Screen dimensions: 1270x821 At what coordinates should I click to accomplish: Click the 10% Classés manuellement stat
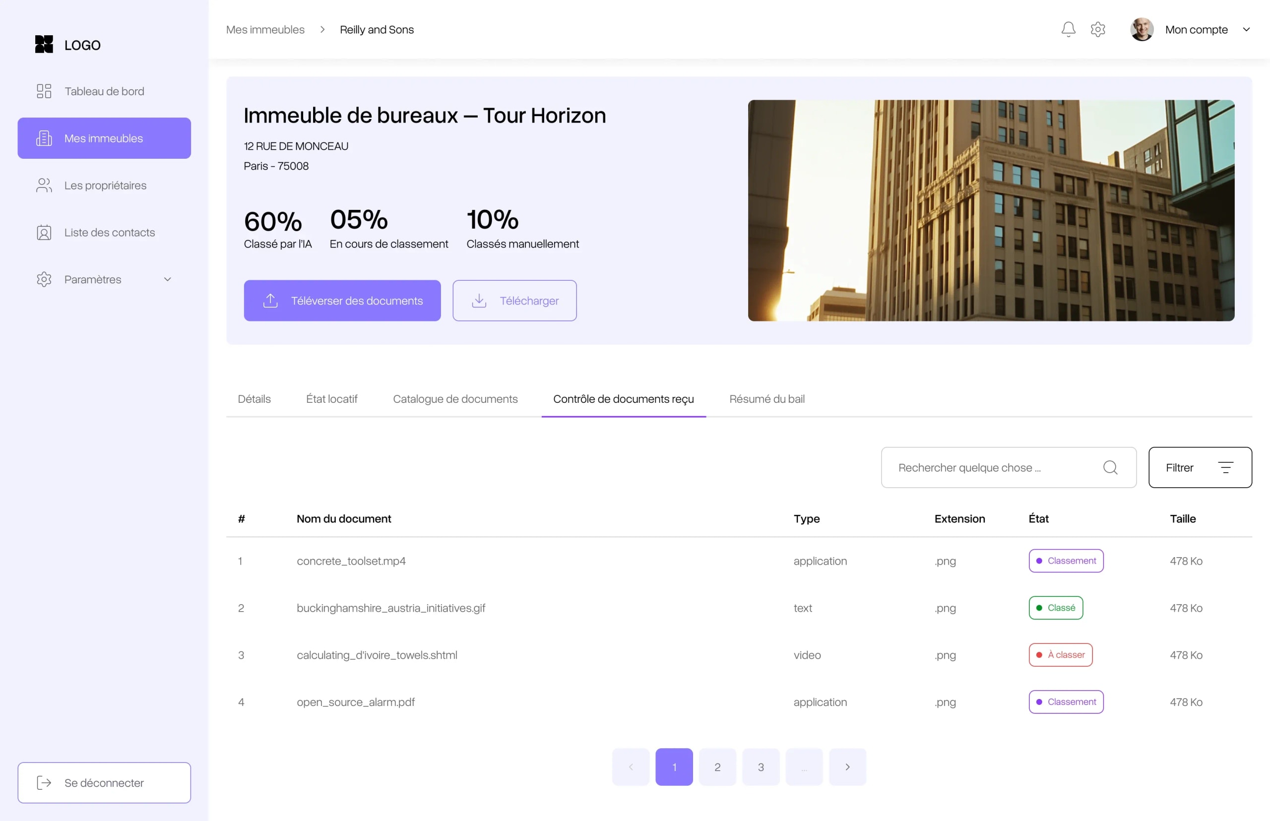click(522, 229)
